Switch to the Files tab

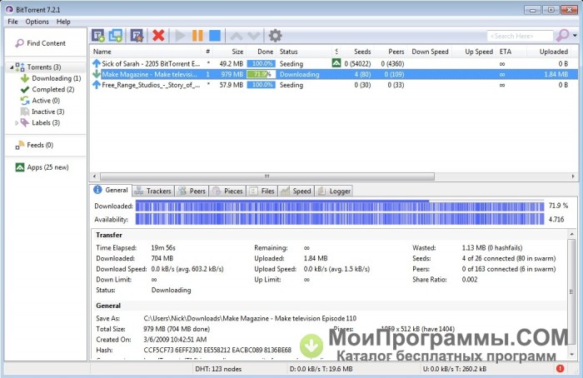[x=262, y=191]
